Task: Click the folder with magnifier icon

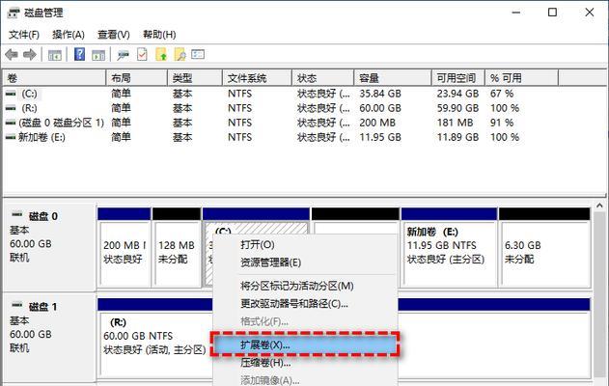Action: (180, 54)
